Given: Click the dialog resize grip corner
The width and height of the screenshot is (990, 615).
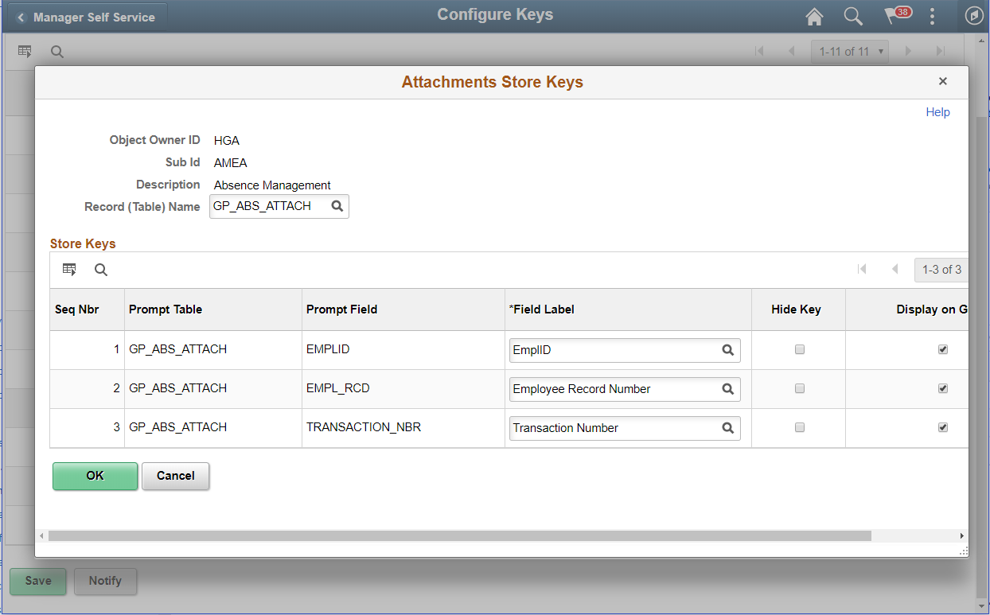Looking at the screenshot, I should coord(963,551).
